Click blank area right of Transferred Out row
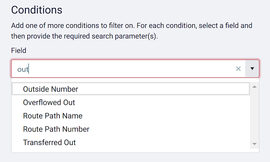This screenshot has width=270, height=162. (163, 143)
